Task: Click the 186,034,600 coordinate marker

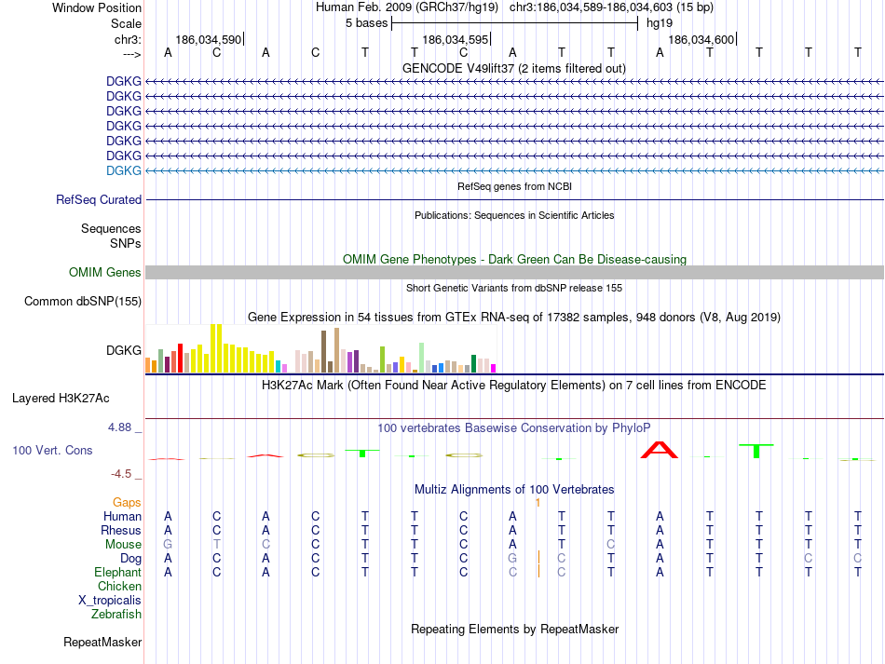Action: click(x=701, y=39)
